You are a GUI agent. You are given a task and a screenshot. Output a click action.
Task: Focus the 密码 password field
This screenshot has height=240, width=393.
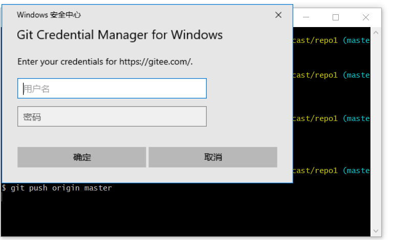point(112,116)
